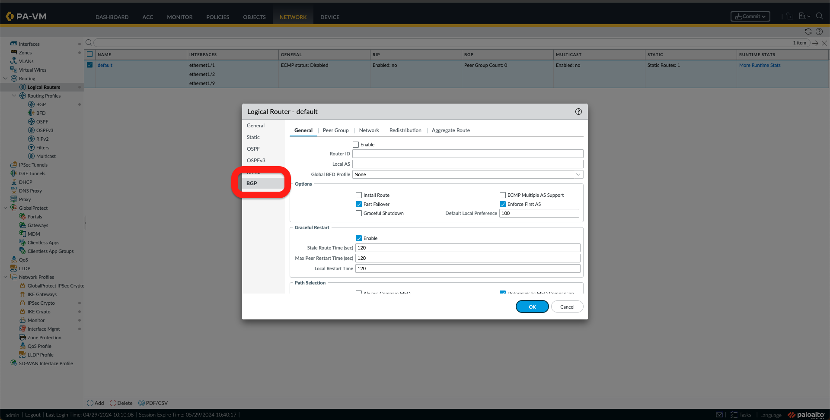Viewport: 830px width, 420px height.
Task: Switch to the Peer Group tab
Action: (x=335, y=130)
